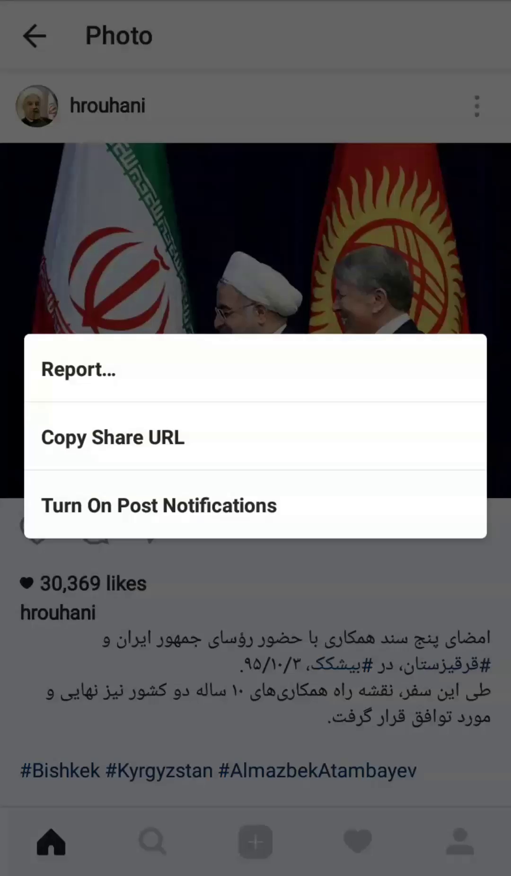511x876 pixels.
Task: Go to the Home feed tab
Action: click(x=51, y=841)
